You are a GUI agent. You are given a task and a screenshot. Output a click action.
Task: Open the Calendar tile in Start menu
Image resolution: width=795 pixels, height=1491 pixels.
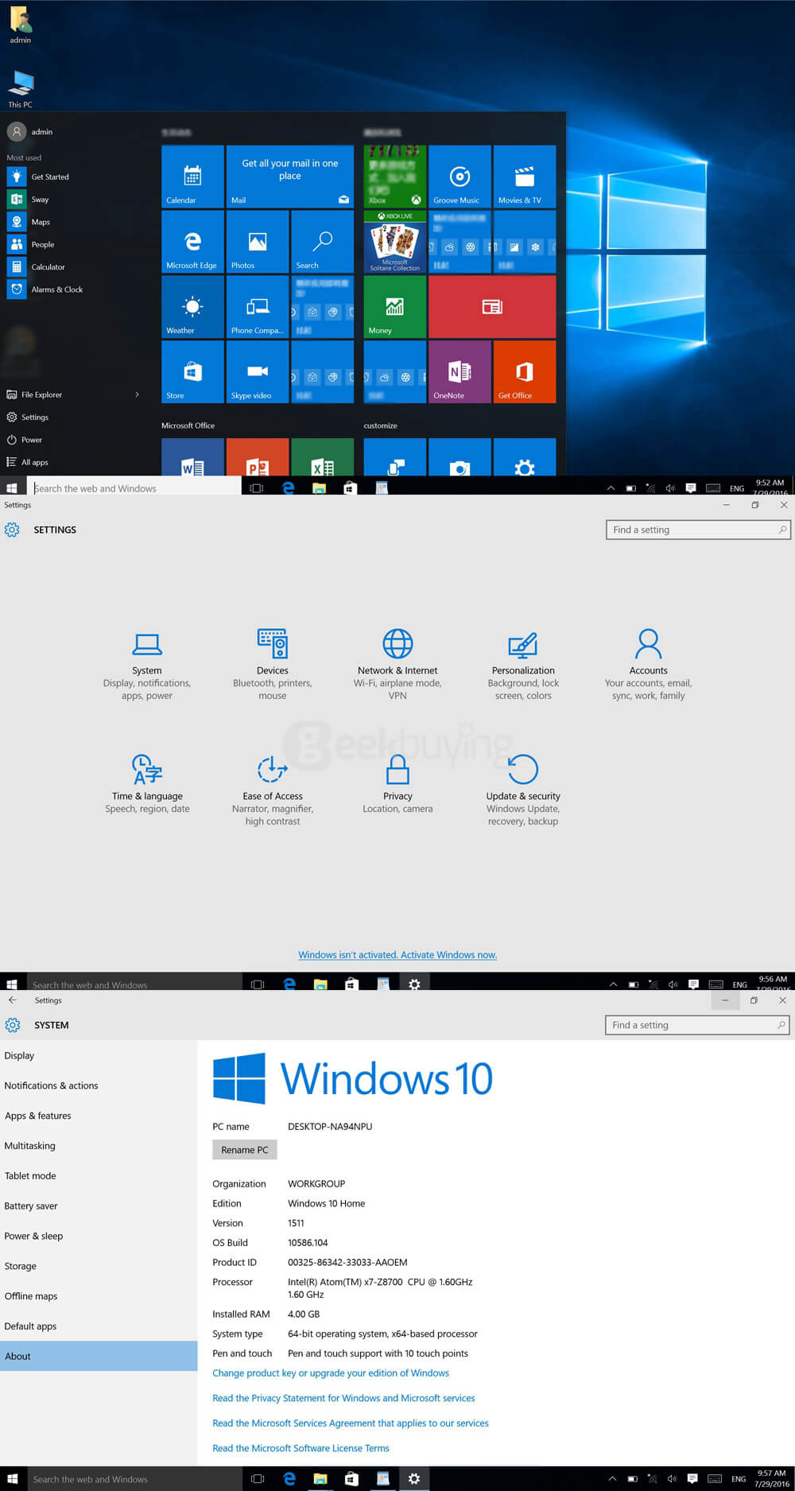tap(192, 177)
